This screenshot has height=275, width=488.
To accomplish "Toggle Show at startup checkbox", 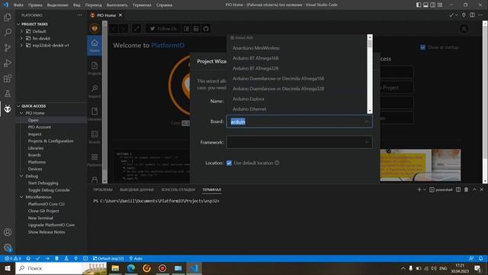I will 422,47.
